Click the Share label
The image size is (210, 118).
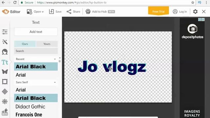pyautogui.click(x=76, y=12)
